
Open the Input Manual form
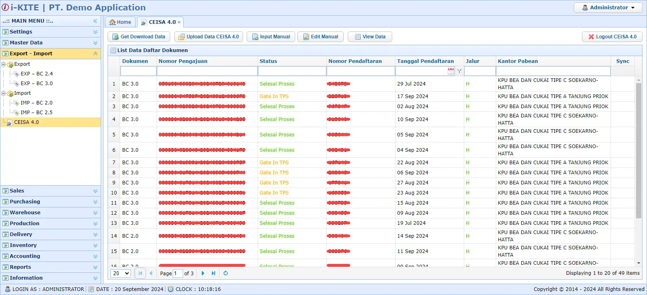click(x=271, y=37)
